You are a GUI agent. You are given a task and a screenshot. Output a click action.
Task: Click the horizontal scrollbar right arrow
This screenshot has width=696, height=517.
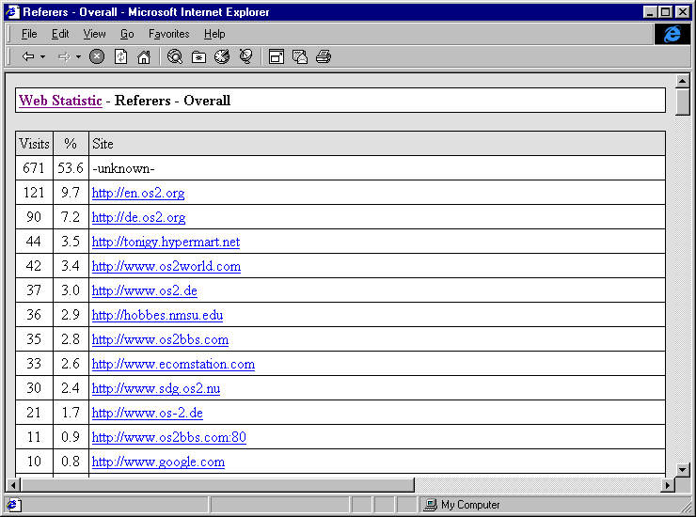click(x=668, y=485)
